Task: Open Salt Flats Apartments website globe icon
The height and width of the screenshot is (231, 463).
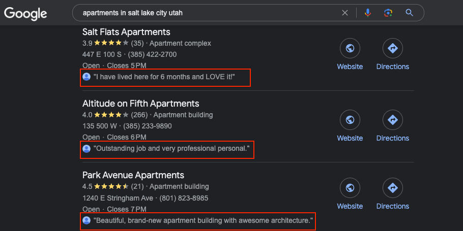Action: 350,48
